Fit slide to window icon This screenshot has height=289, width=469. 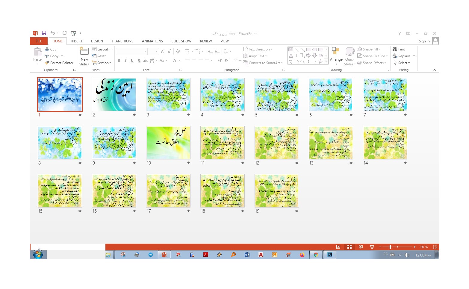click(435, 247)
